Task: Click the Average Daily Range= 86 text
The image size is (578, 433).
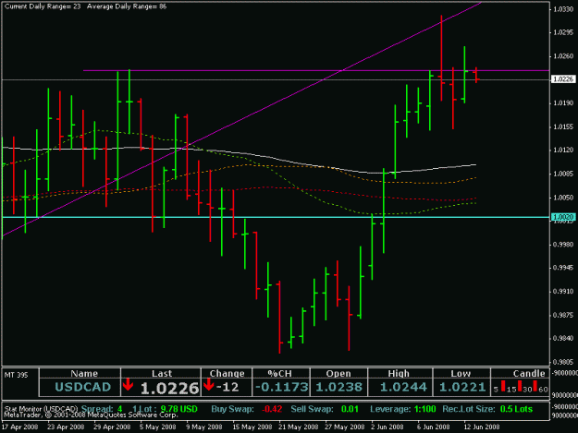Action: point(127,6)
